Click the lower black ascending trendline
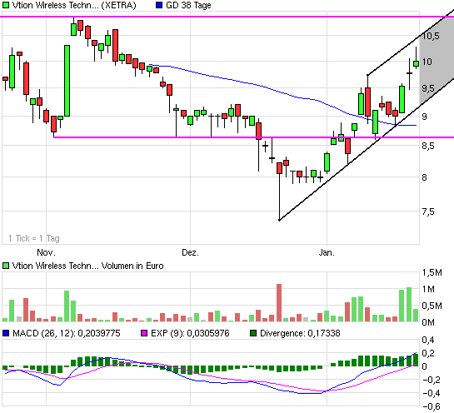 pos(367,149)
